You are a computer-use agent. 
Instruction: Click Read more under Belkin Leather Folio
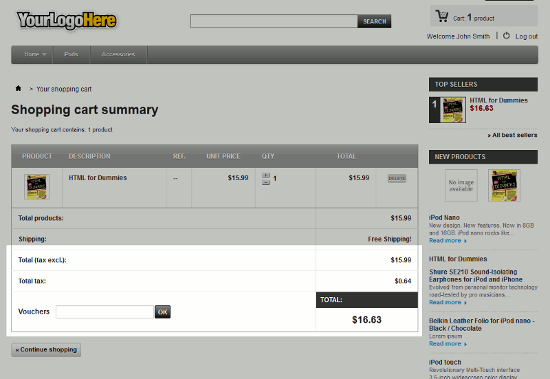point(448,344)
